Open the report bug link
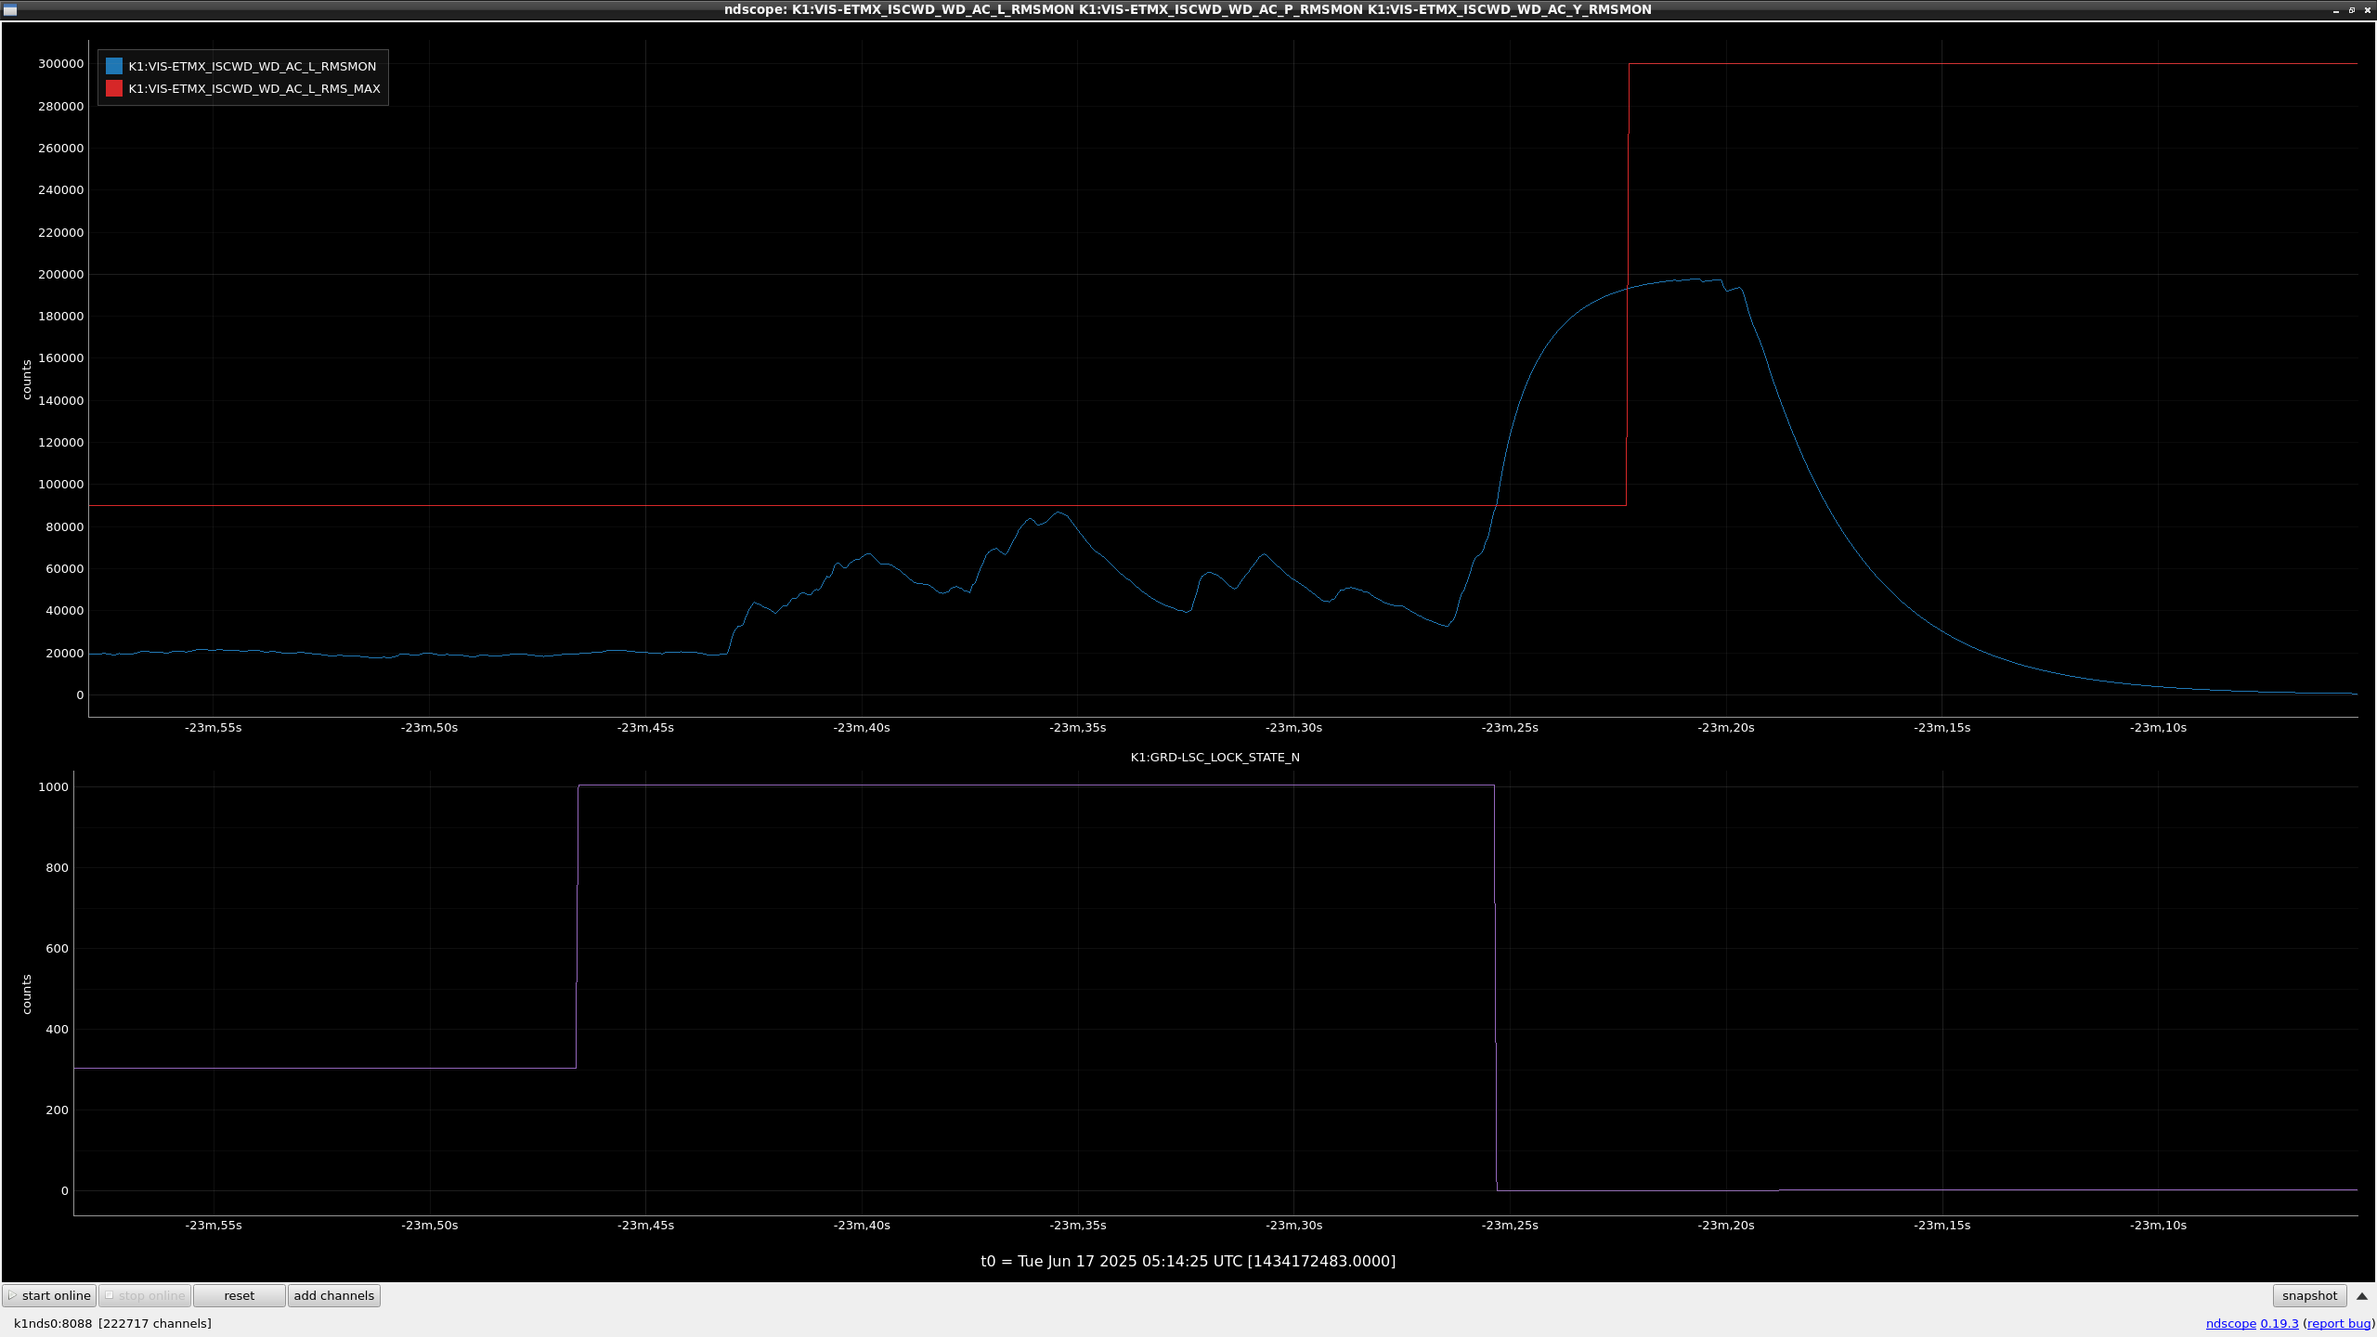 pos(2338,1323)
